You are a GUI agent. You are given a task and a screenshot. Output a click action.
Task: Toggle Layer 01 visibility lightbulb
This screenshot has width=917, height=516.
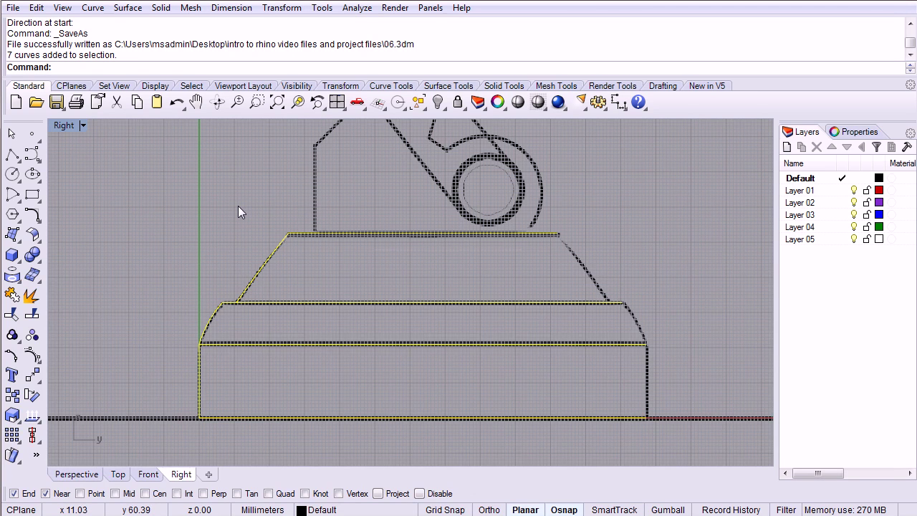pyautogui.click(x=854, y=191)
